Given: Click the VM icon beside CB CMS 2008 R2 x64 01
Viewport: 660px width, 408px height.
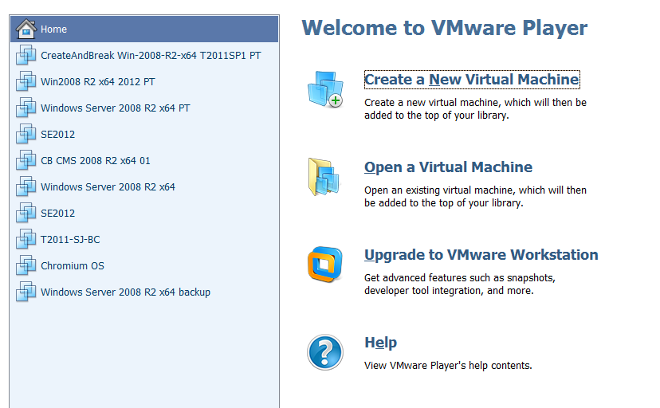Looking at the screenshot, I should [x=26, y=161].
